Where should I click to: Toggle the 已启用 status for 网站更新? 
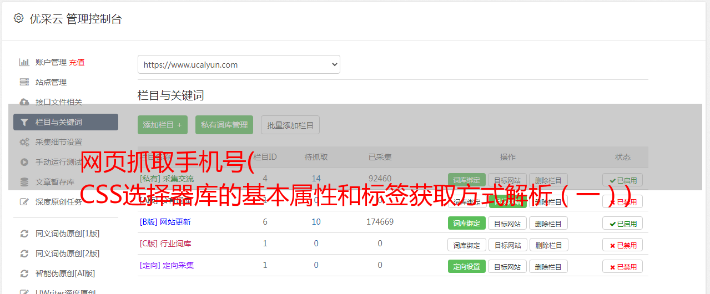(623, 223)
